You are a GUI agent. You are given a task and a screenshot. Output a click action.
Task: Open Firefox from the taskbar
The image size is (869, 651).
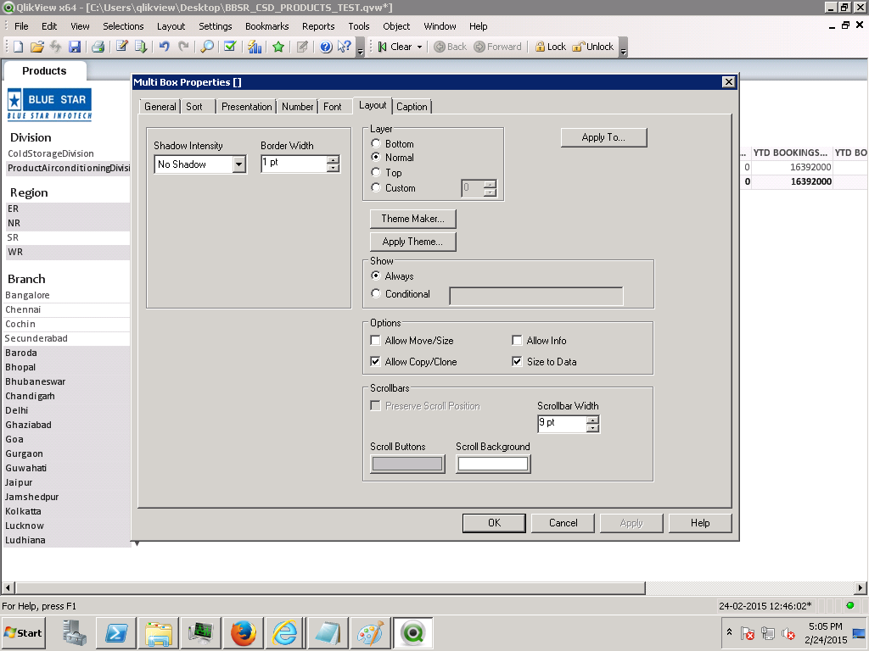pyautogui.click(x=243, y=633)
